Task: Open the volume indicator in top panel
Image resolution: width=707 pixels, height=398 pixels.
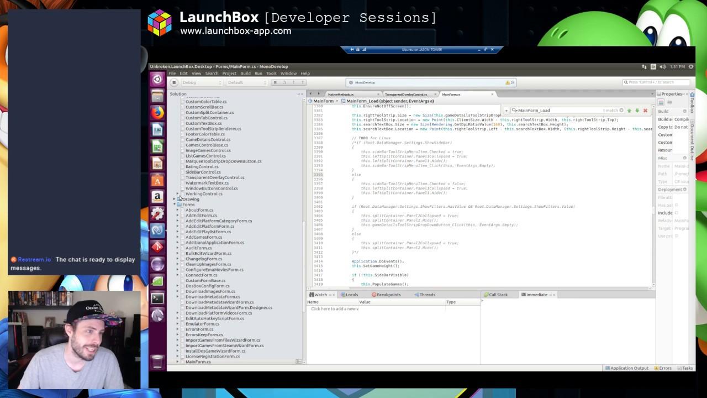Action: (663, 66)
